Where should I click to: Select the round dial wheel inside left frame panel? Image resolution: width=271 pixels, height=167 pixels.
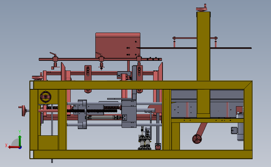[46, 97]
